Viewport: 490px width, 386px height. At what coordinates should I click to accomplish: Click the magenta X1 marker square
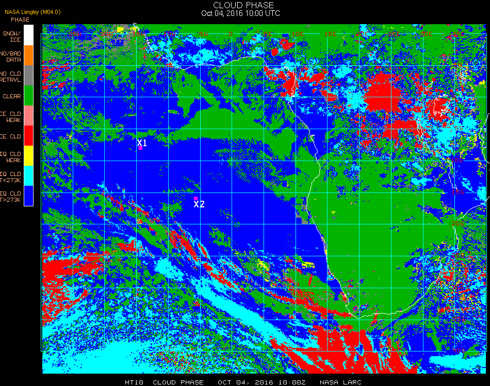(x=141, y=148)
